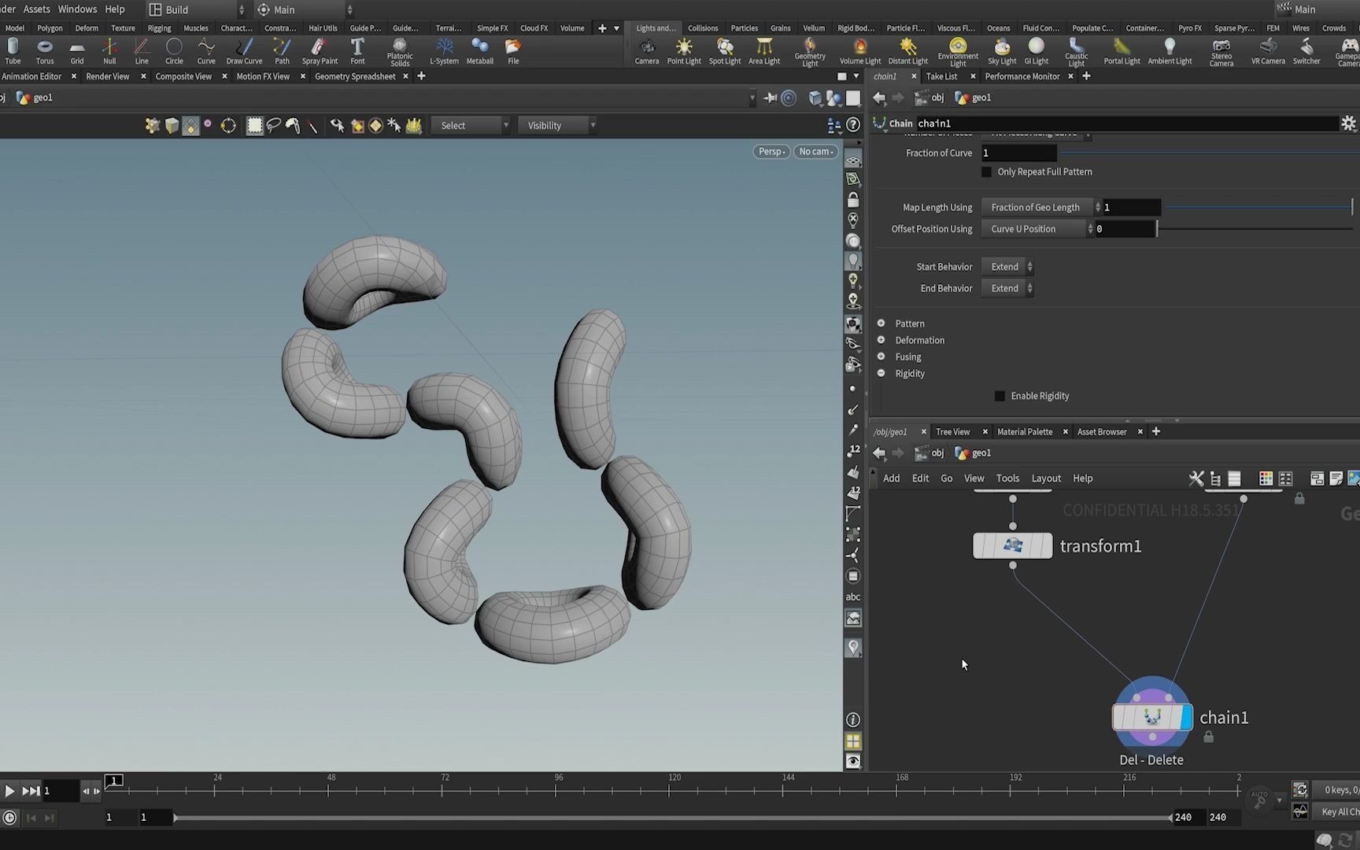1360x850 pixels.
Task: Open the L-System tool
Action: click(x=444, y=50)
